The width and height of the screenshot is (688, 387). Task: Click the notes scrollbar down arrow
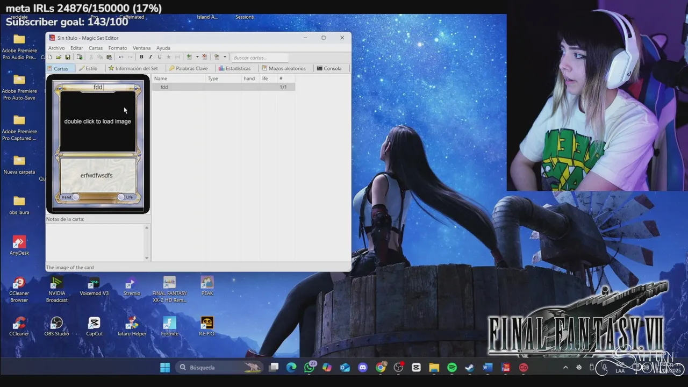[147, 258]
